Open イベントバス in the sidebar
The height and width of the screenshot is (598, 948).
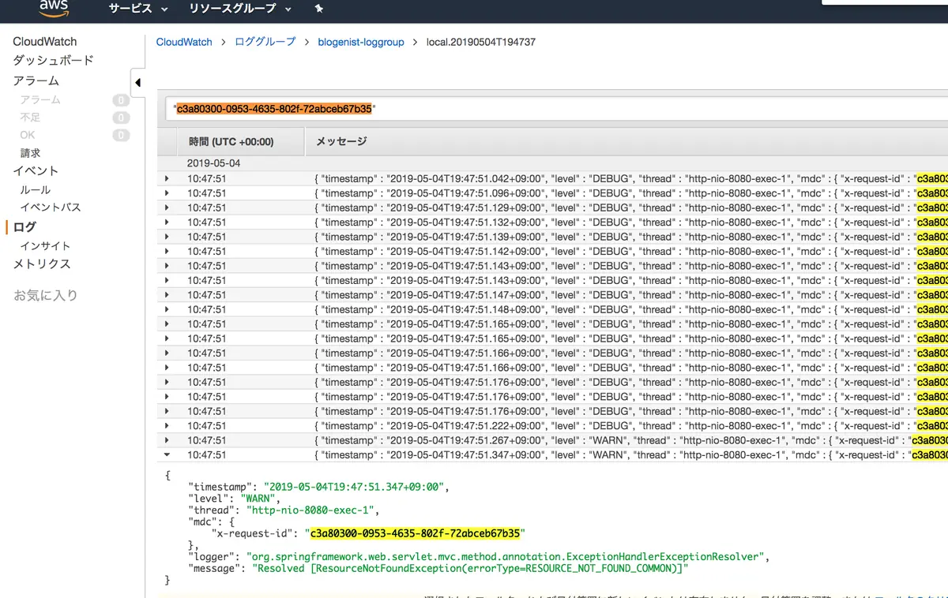pyautogui.click(x=51, y=207)
